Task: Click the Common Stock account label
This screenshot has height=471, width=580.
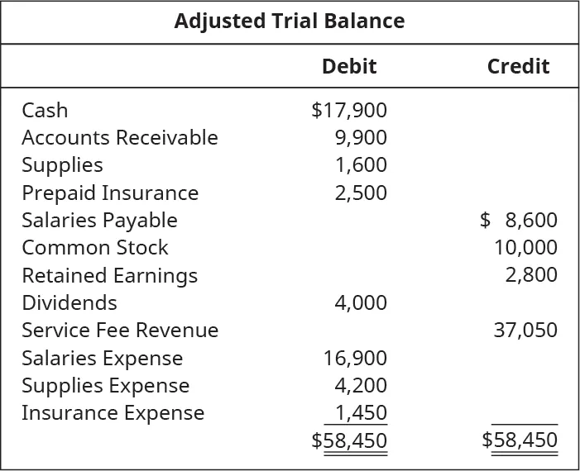Action: click(x=94, y=247)
